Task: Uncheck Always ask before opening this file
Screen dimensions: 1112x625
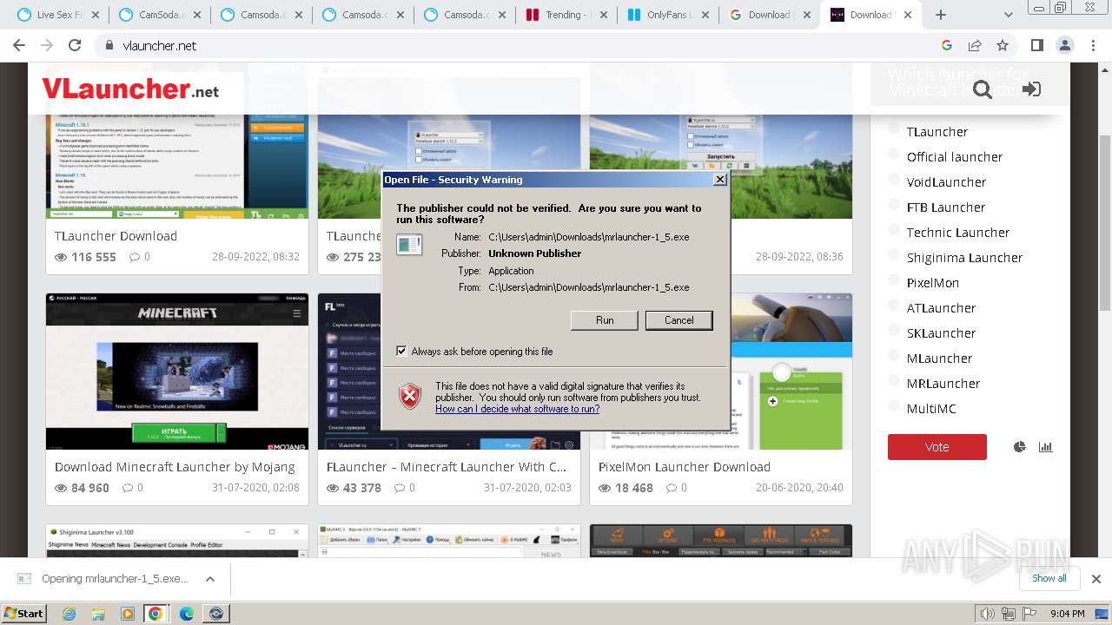Action: click(401, 352)
